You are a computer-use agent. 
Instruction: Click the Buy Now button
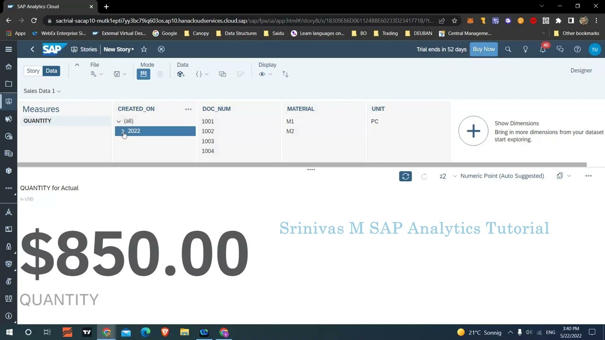pos(484,49)
